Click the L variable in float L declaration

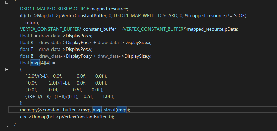32,36
